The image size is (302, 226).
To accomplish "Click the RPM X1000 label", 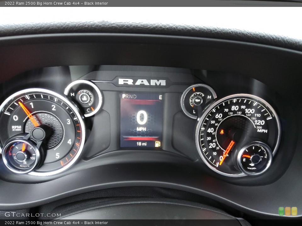I will [x=17, y=128].
